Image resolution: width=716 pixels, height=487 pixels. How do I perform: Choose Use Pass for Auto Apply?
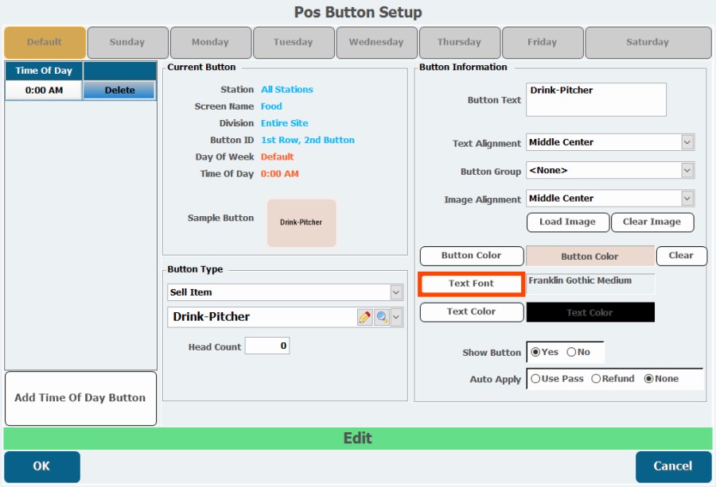535,379
